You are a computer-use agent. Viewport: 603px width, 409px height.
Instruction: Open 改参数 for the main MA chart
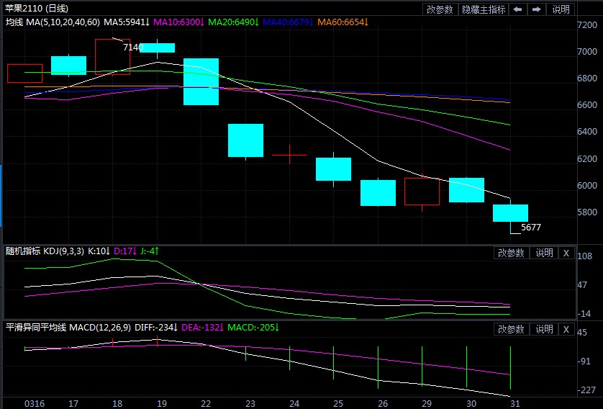[x=440, y=9]
